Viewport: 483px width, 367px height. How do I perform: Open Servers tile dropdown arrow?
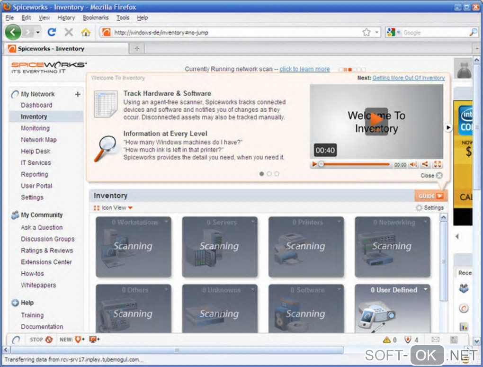point(252,222)
